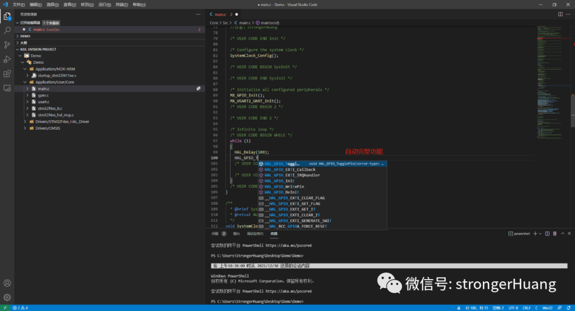Open the 终端 (Terminal) menu in menu bar
Viewport: 575px width, 311px height.
[122, 4]
